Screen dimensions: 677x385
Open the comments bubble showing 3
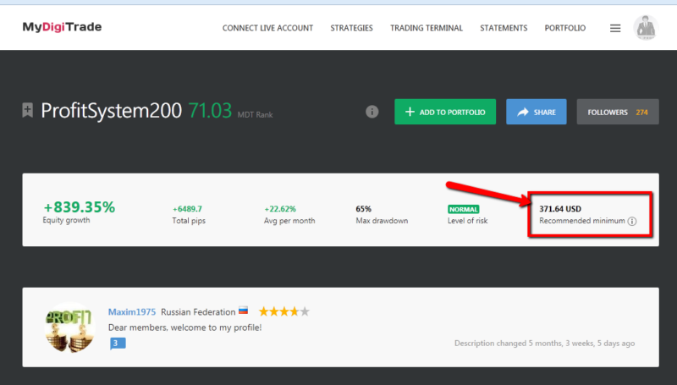coord(118,344)
